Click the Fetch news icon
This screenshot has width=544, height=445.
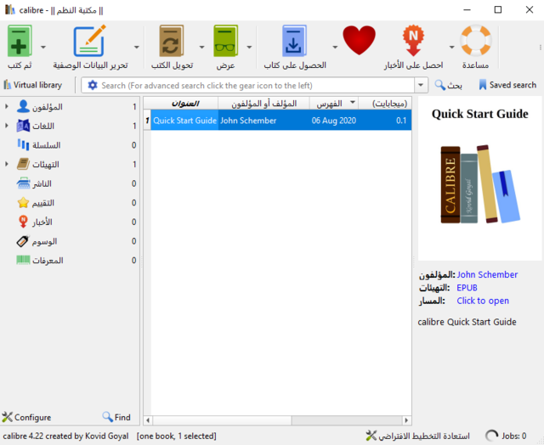(413, 41)
